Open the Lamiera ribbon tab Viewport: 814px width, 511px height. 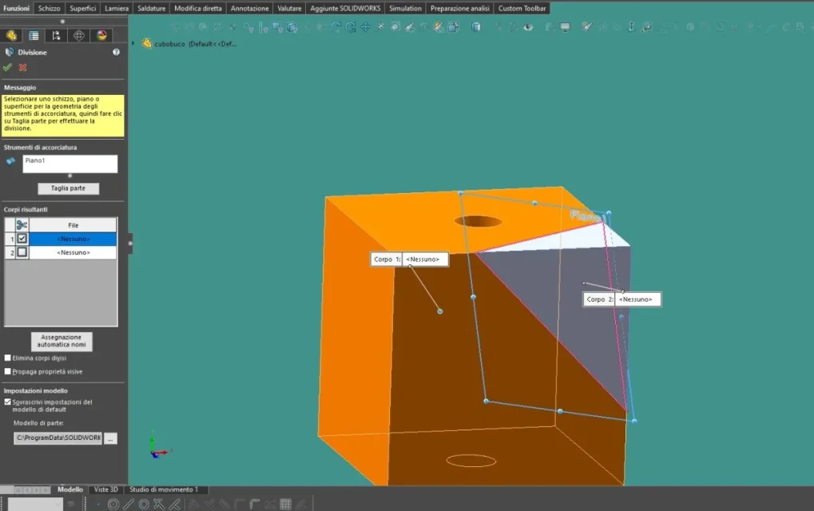tap(117, 8)
